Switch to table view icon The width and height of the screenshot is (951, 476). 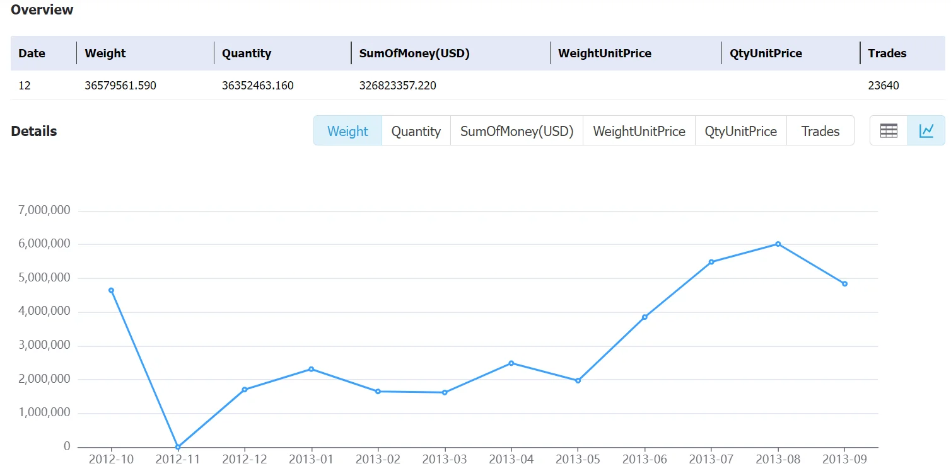point(889,131)
